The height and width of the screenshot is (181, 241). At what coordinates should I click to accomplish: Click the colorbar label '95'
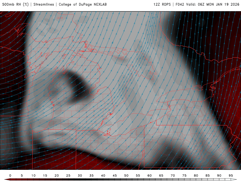coord(231,176)
